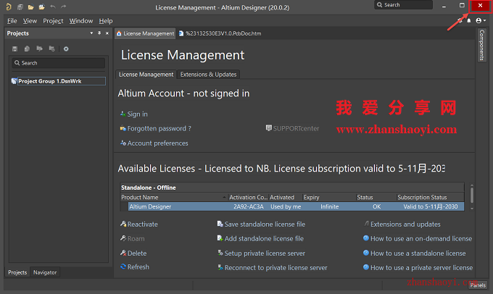The width and height of the screenshot is (493, 294).
Task: Click Setup private license server
Action: click(x=261, y=253)
